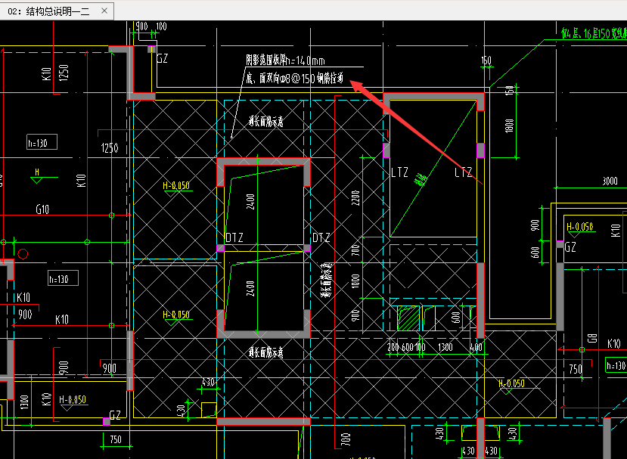Viewport: 627px width, 459px height.
Task: Select the green 16层150宽 leader annotation
Action: click(x=594, y=33)
